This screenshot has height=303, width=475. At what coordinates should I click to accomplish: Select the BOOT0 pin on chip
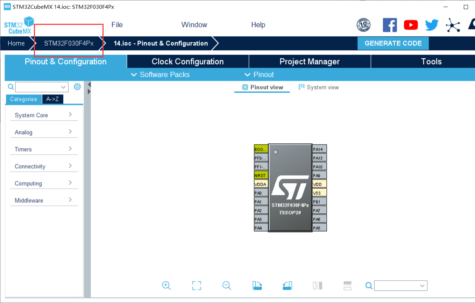[261, 149]
